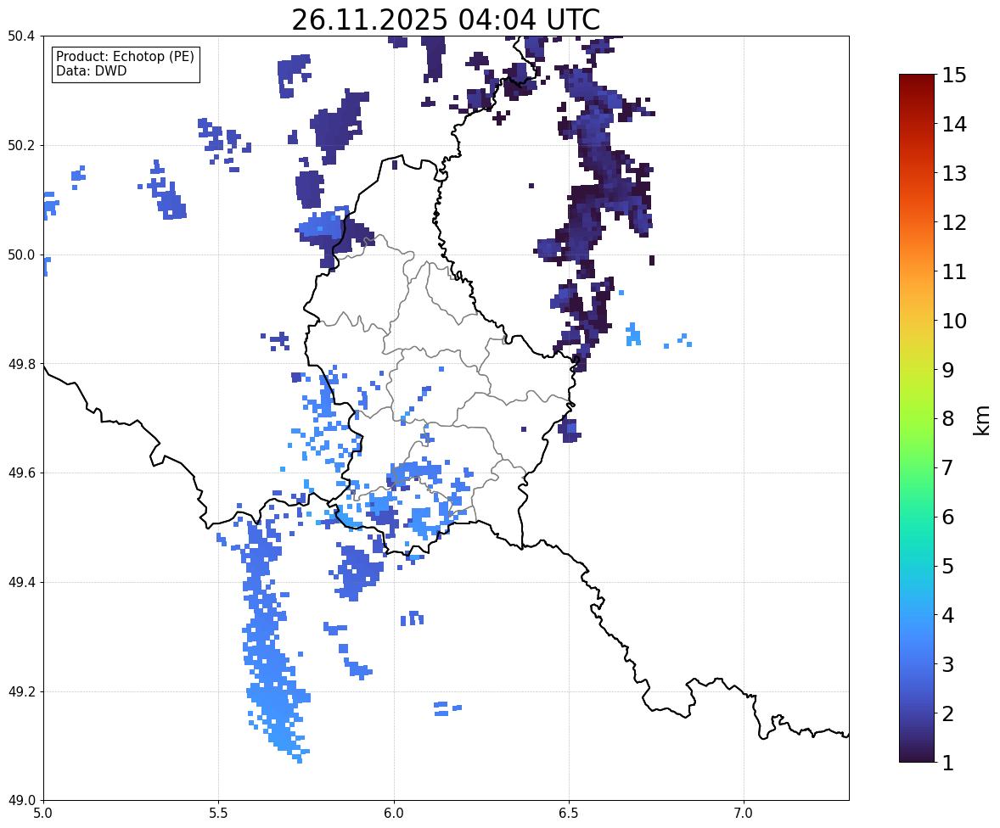Click the x-axis longitude label 5.0
1000x828 pixels.
[43, 814]
